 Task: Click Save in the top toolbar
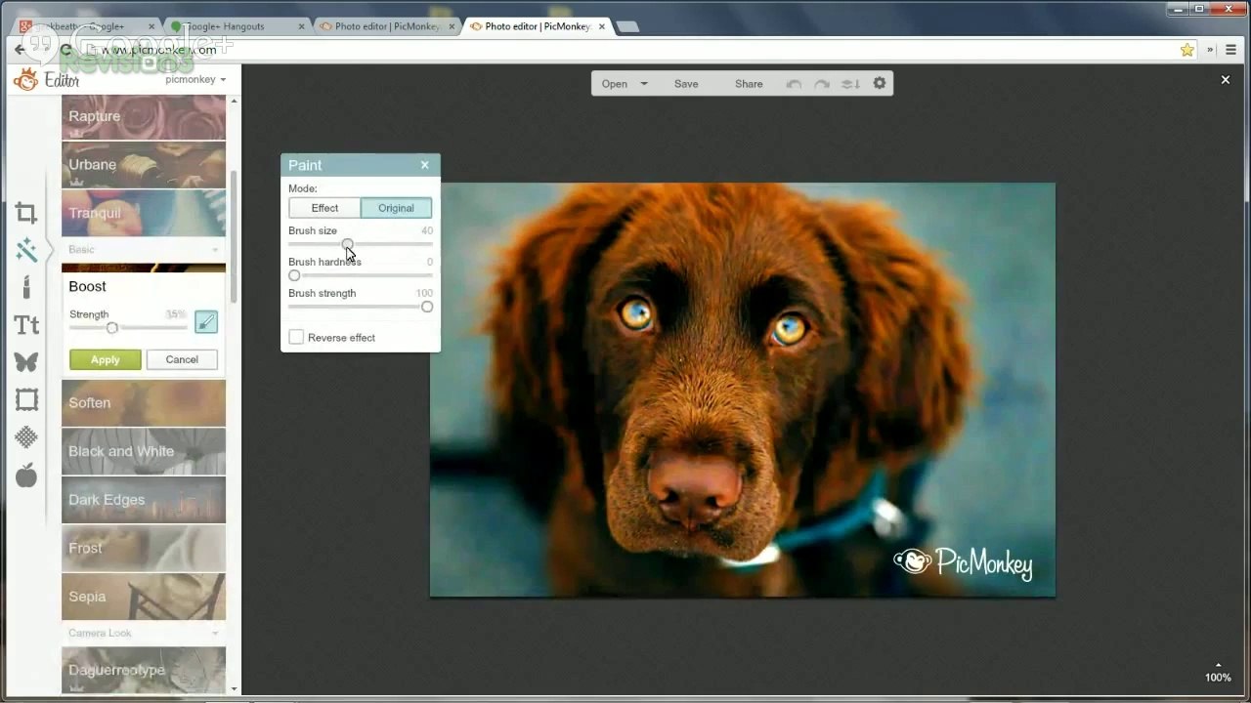[686, 84]
